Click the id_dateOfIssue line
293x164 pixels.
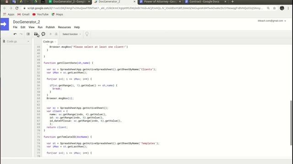[x=86, y=121]
